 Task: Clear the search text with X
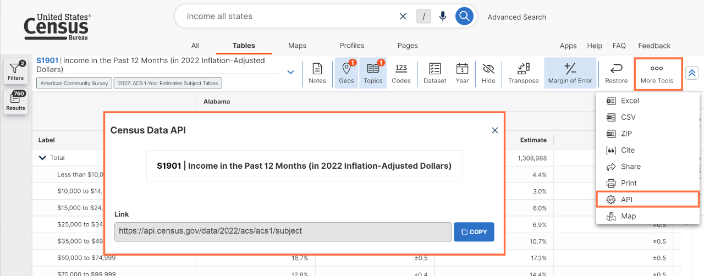[403, 16]
